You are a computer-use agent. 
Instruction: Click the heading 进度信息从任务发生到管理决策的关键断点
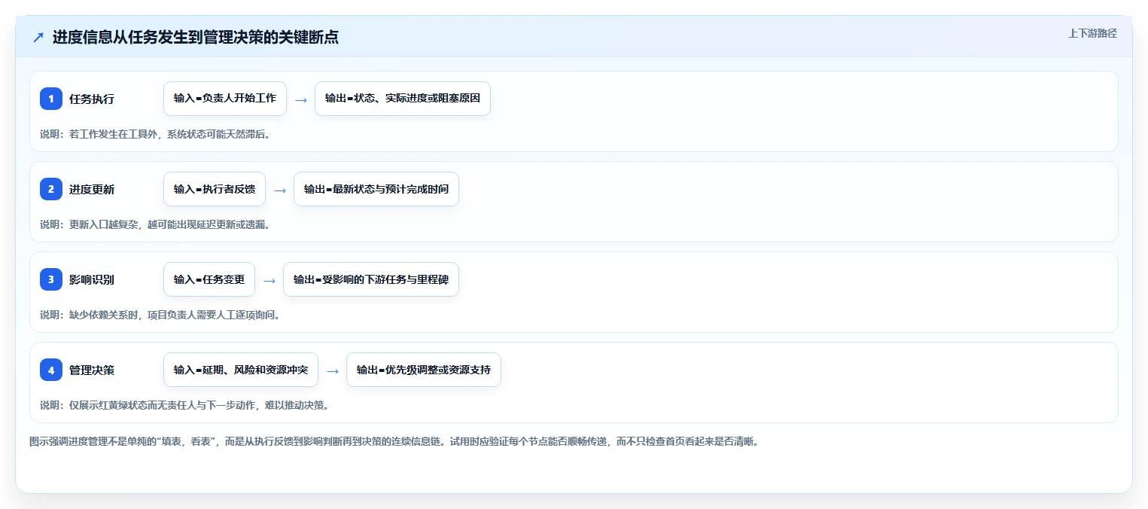195,38
